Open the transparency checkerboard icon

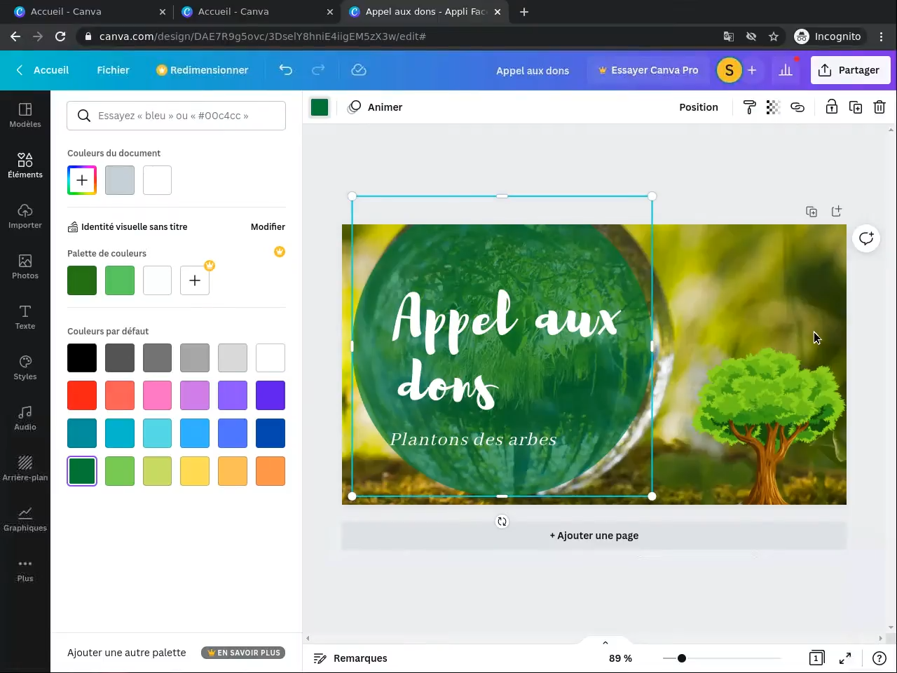pyautogui.click(x=773, y=107)
